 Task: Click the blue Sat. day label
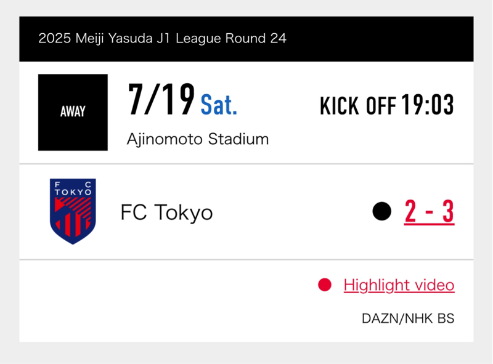[219, 105]
